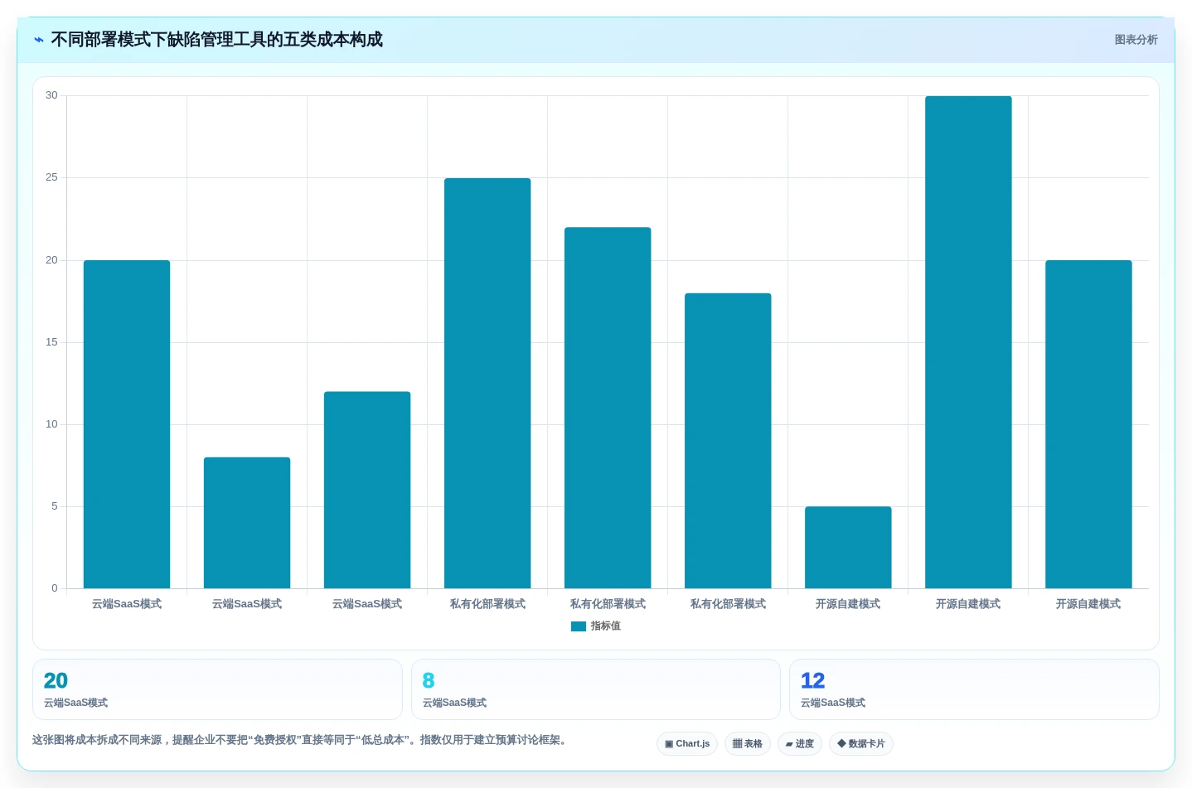The width and height of the screenshot is (1192, 788).
Task: Select the Chart.js tag chip
Action: [x=687, y=744]
